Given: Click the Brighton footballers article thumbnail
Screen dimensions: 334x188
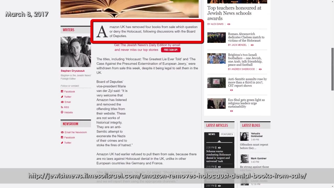Looking at the screenshot, I should pos(217,58).
